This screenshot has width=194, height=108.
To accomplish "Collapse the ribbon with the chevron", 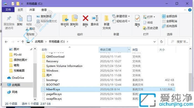I will [185, 10].
